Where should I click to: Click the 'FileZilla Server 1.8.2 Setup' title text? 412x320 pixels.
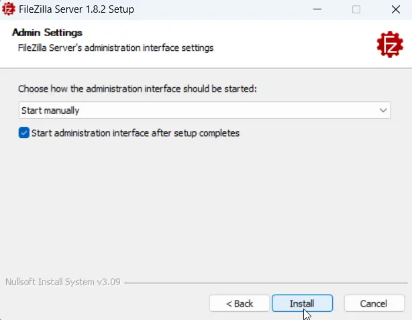[76, 9]
